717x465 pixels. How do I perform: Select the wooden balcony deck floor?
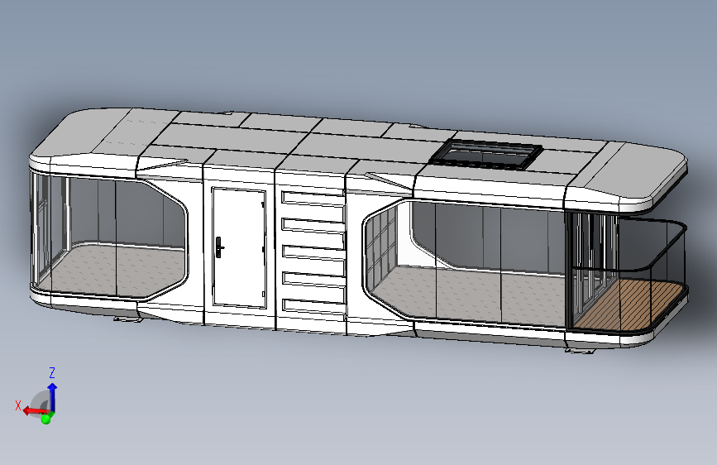(628, 303)
